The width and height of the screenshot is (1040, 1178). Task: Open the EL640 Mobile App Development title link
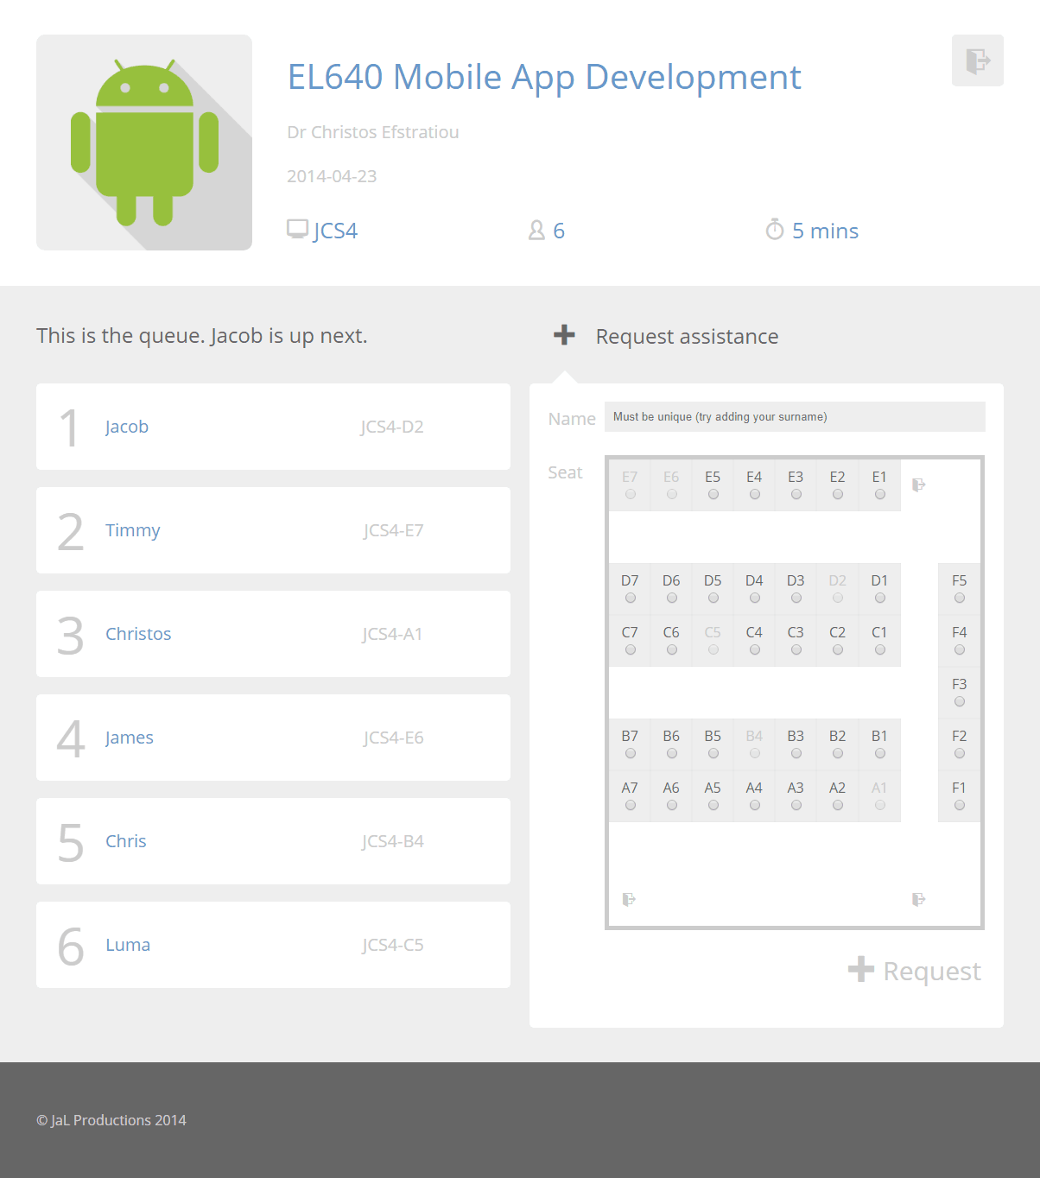pyautogui.click(x=544, y=77)
